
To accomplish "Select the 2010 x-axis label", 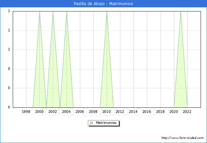I will coord(107,112).
